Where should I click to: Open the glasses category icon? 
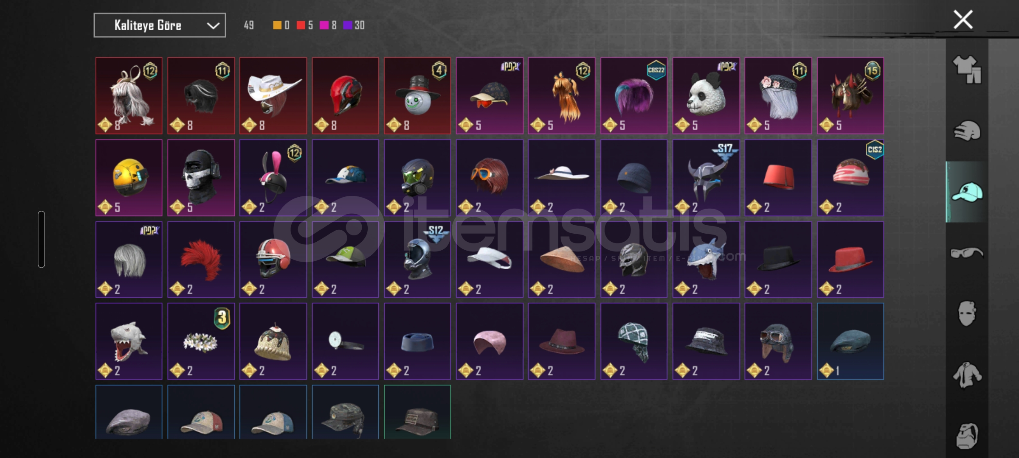(967, 253)
